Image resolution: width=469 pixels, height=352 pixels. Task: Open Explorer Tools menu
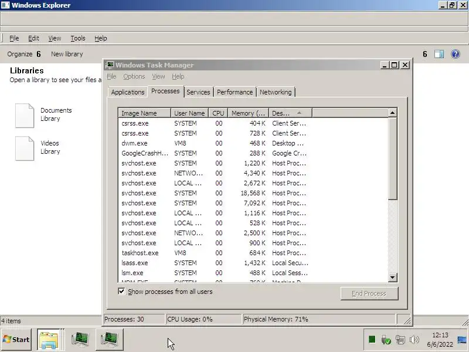[78, 38]
